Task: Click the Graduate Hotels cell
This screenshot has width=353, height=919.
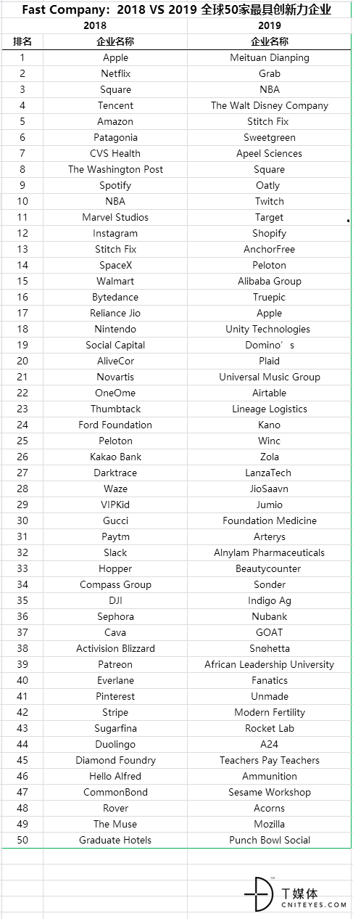Action: [115, 840]
